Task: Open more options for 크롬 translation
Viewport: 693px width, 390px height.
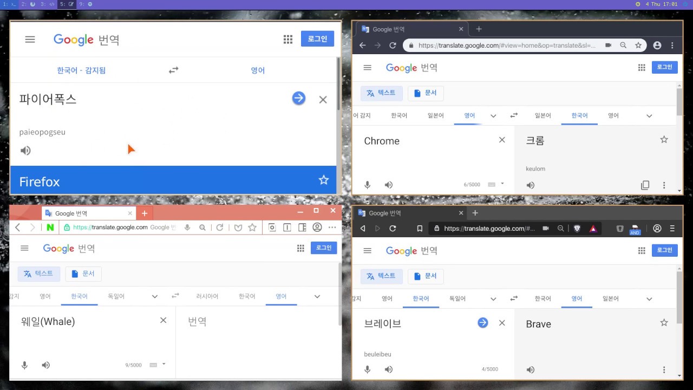Action: pyautogui.click(x=664, y=185)
